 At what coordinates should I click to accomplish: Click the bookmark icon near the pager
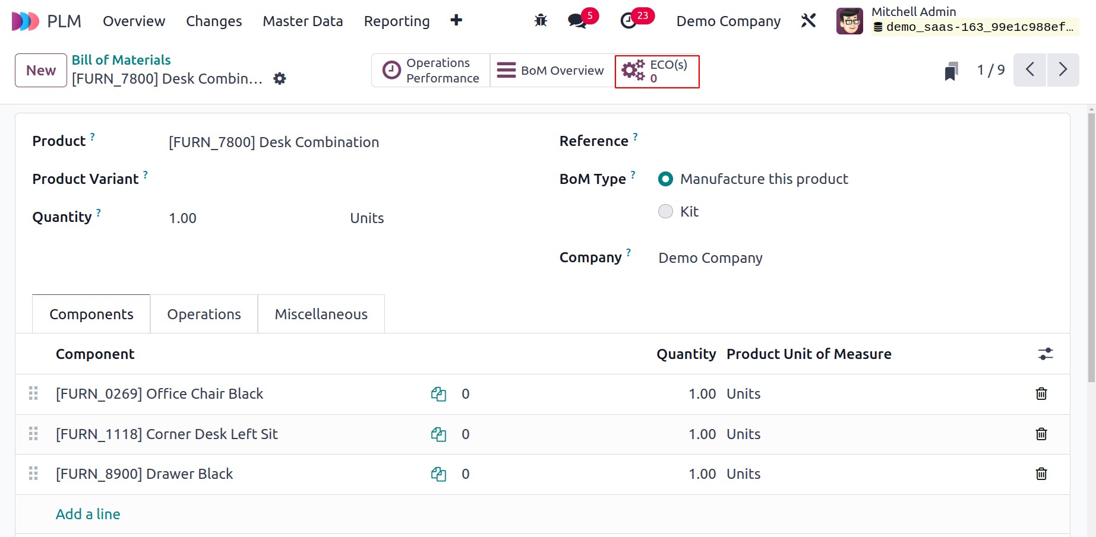[x=951, y=71]
